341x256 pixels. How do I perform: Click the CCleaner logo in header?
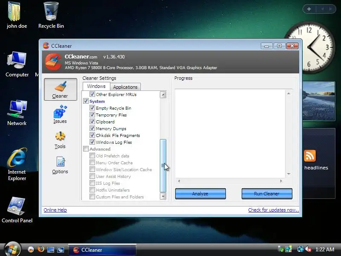click(53, 62)
